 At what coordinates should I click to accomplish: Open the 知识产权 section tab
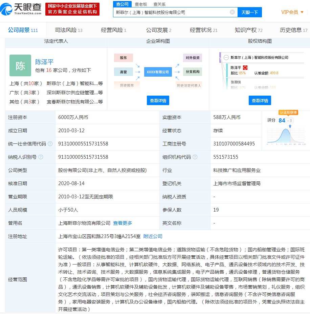pos(248,30)
